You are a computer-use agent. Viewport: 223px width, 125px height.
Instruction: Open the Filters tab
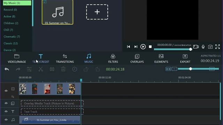point(113,59)
